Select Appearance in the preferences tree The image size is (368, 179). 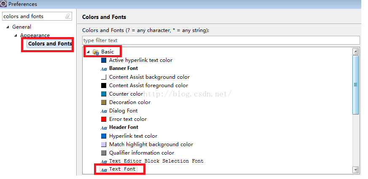tap(35, 35)
